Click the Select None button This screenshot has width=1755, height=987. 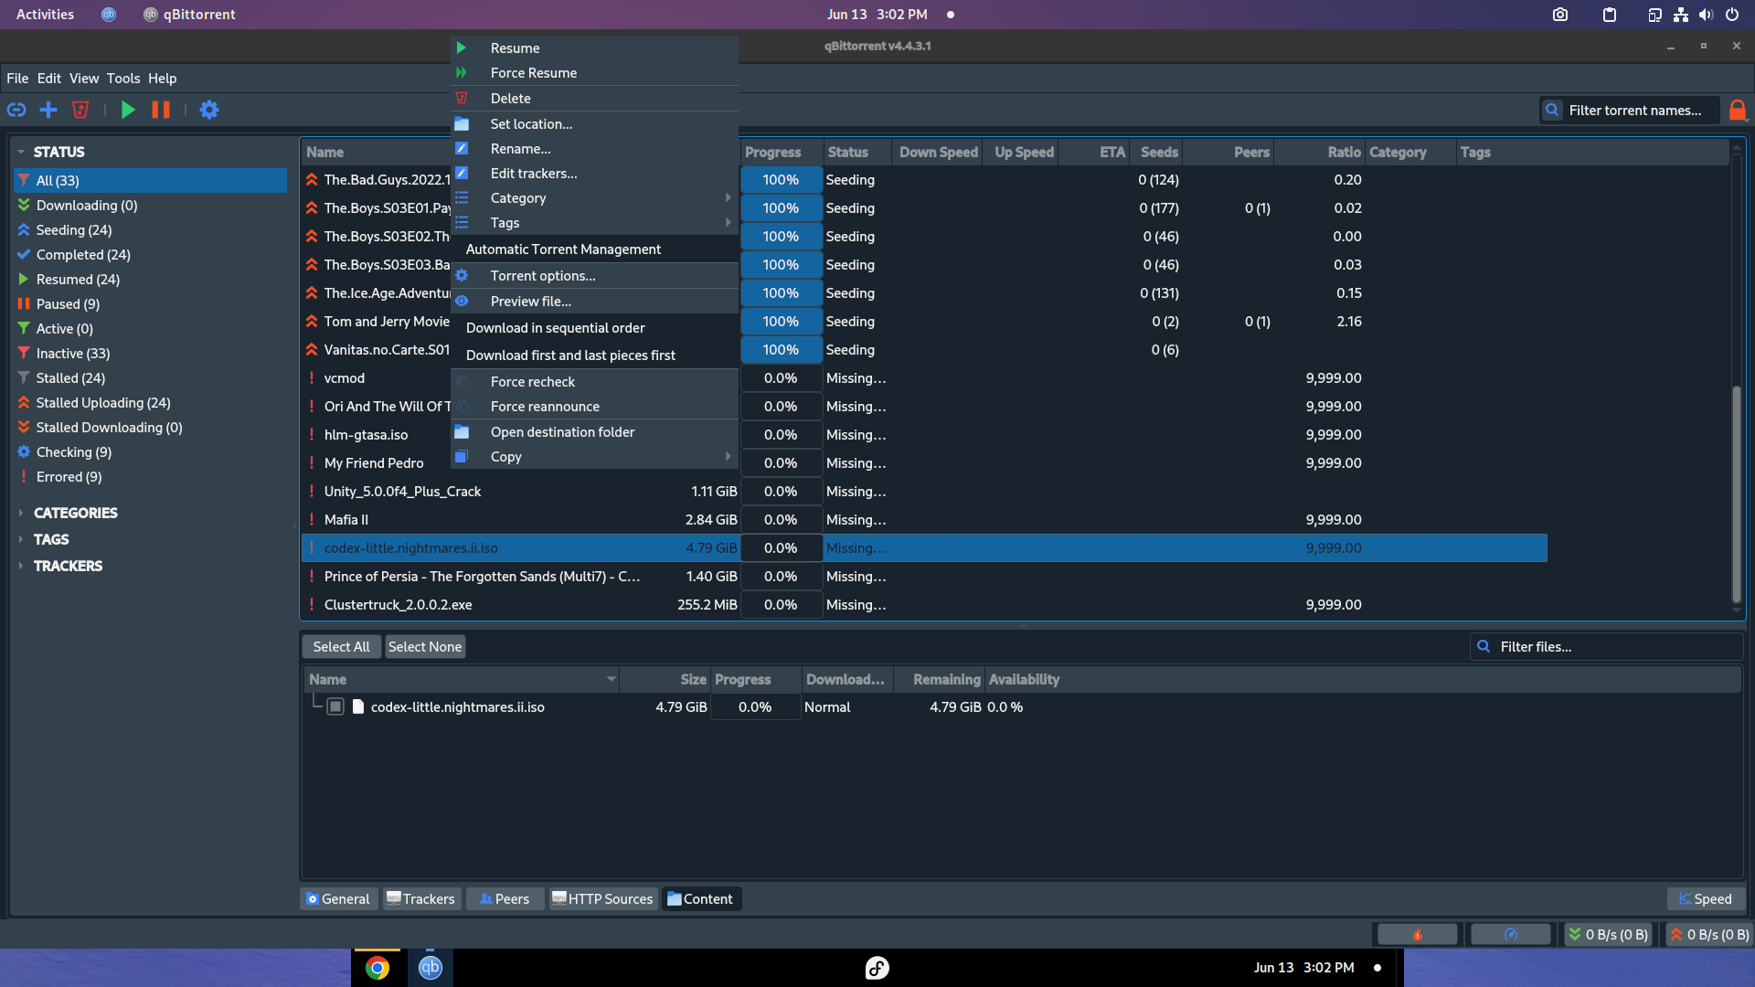(425, 647)
